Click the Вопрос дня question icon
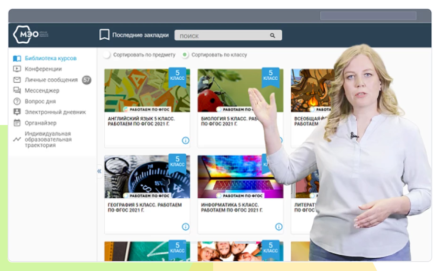The width and height of the screenshot is (438, 271). pos(17,102)
